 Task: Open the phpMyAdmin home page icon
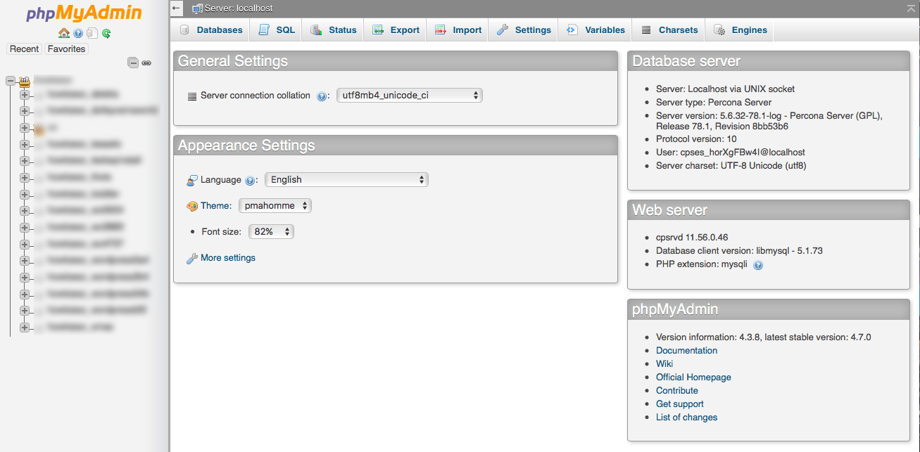point(63,33)
